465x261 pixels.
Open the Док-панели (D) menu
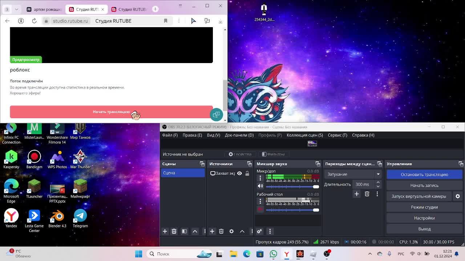[239, 135]
